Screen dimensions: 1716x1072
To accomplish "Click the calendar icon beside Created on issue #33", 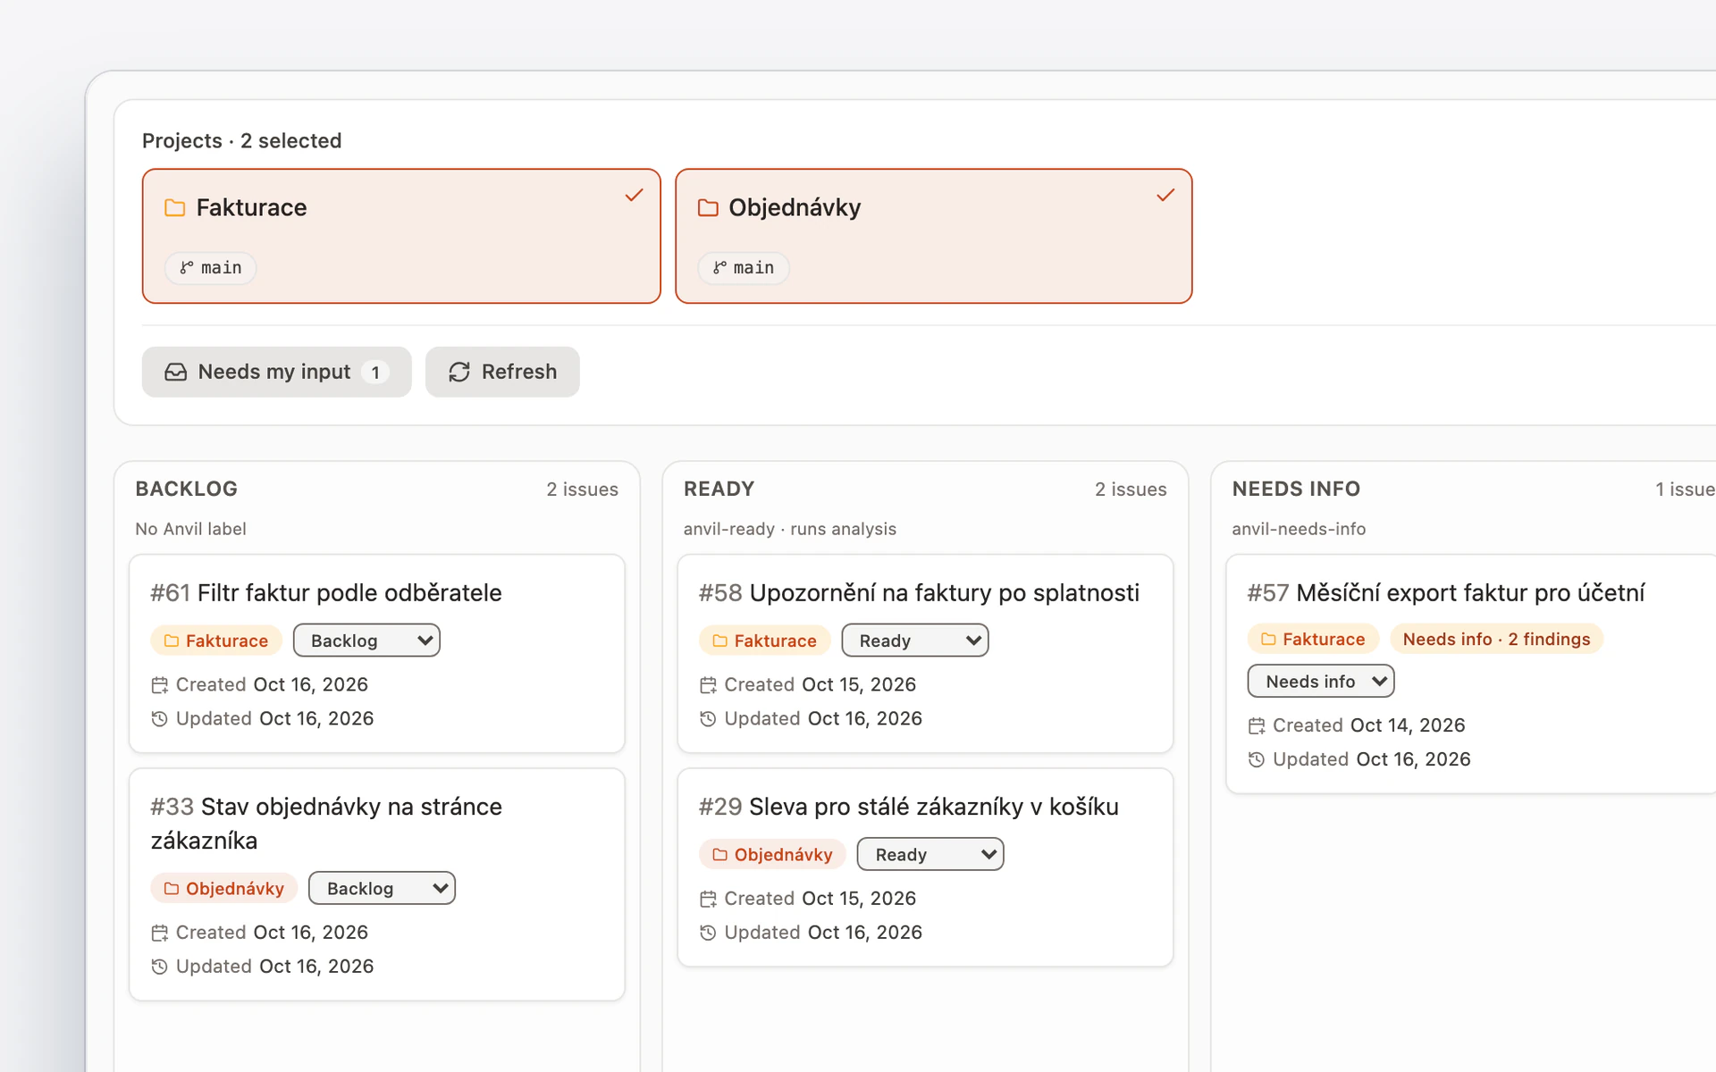I will coord(159,933).
